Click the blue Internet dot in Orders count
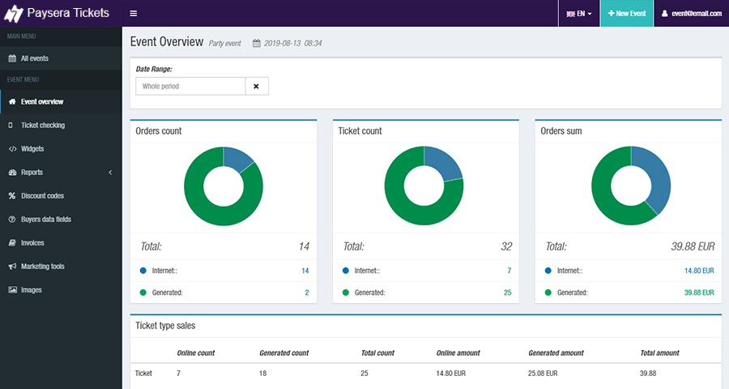 [x=143, y=271]
